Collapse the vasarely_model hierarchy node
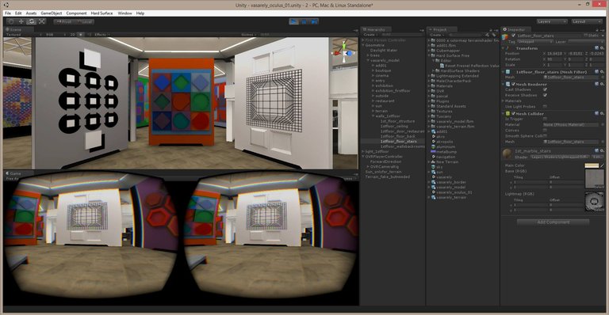This screenshot has width=609, height=315. (368, 60)
